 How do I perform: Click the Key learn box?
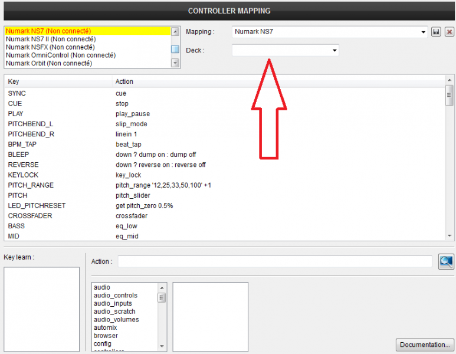41,309
